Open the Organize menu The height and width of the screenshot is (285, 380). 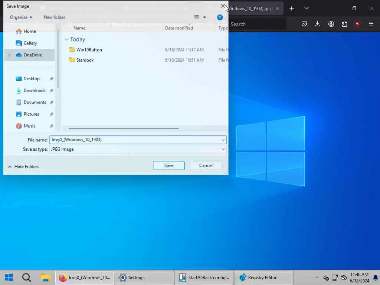[x=21, y=17]
